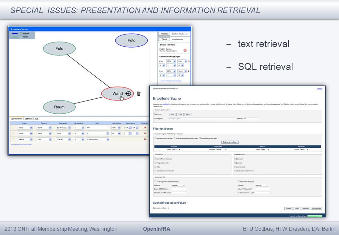Switch to the Optionen tab
The width and height of the screenshot is (339, 235).
[29, 118]
